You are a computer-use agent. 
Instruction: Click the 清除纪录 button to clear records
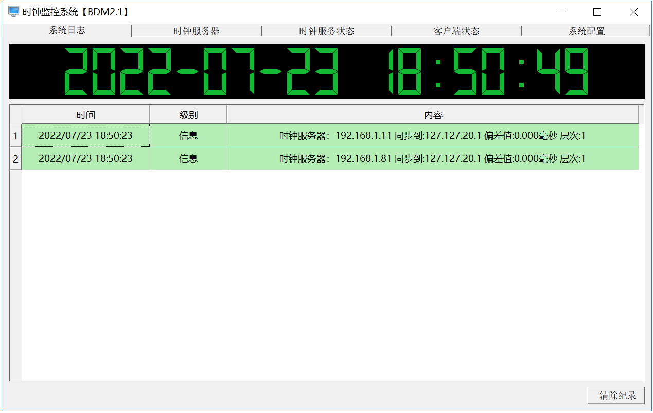[x=615, y=395]
